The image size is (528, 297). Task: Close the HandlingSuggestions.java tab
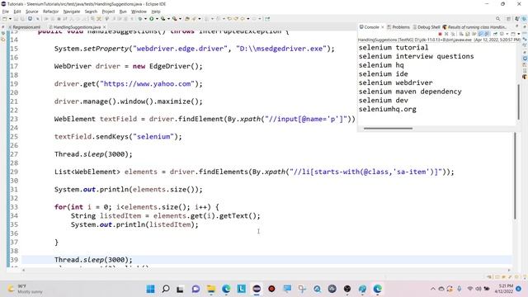coord(105,27)
